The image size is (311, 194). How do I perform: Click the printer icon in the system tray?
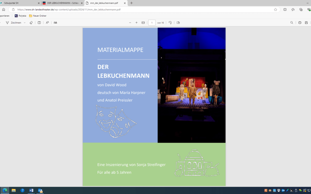click(x=279, y=191)
